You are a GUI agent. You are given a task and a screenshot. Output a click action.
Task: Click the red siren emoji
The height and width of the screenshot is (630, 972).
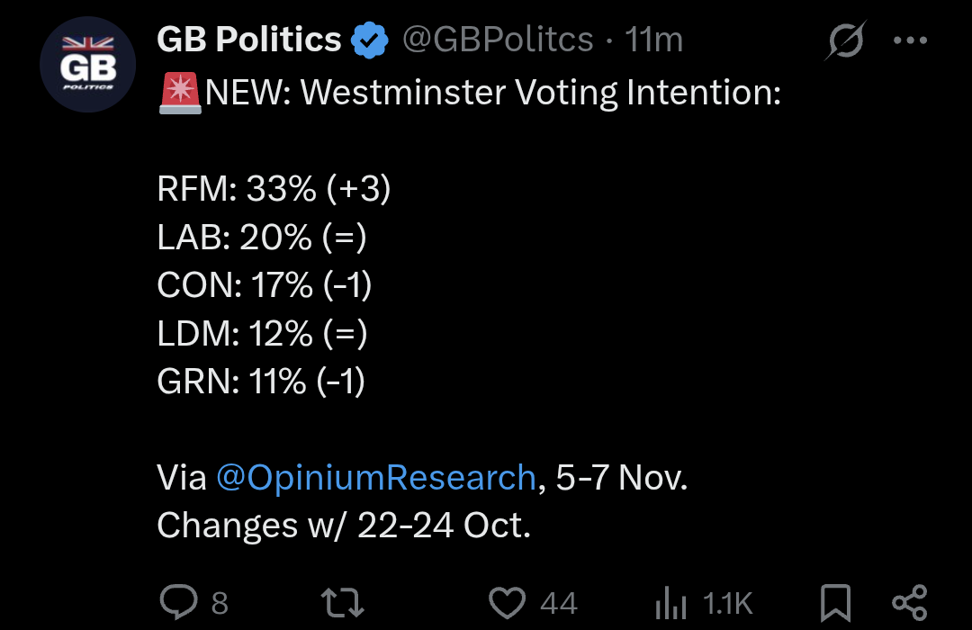tap(180, 92)
